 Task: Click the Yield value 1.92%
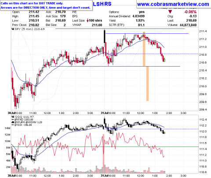pos(140,21)
